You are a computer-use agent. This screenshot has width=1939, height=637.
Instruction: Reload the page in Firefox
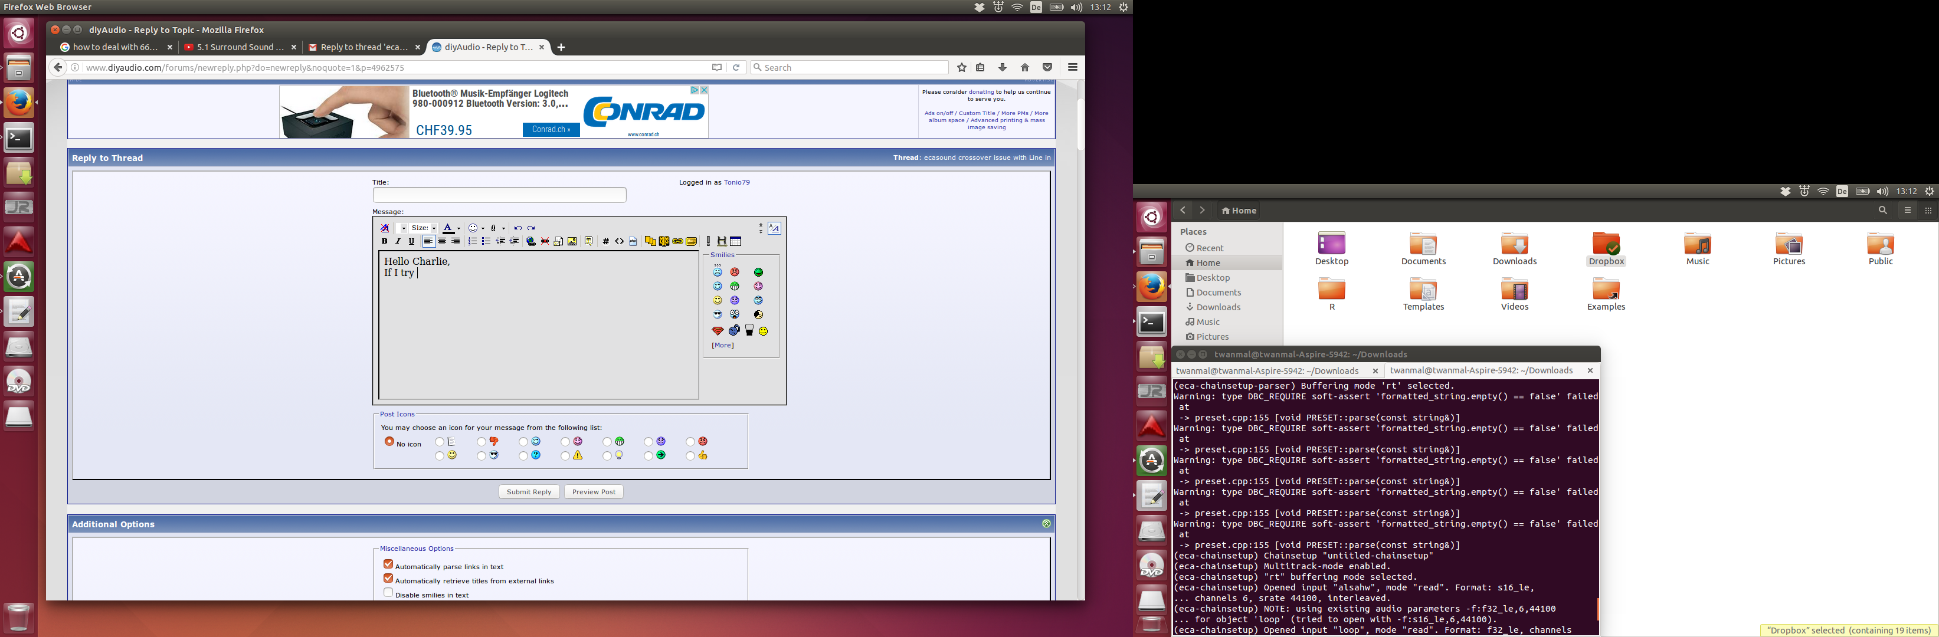point(737,68)
